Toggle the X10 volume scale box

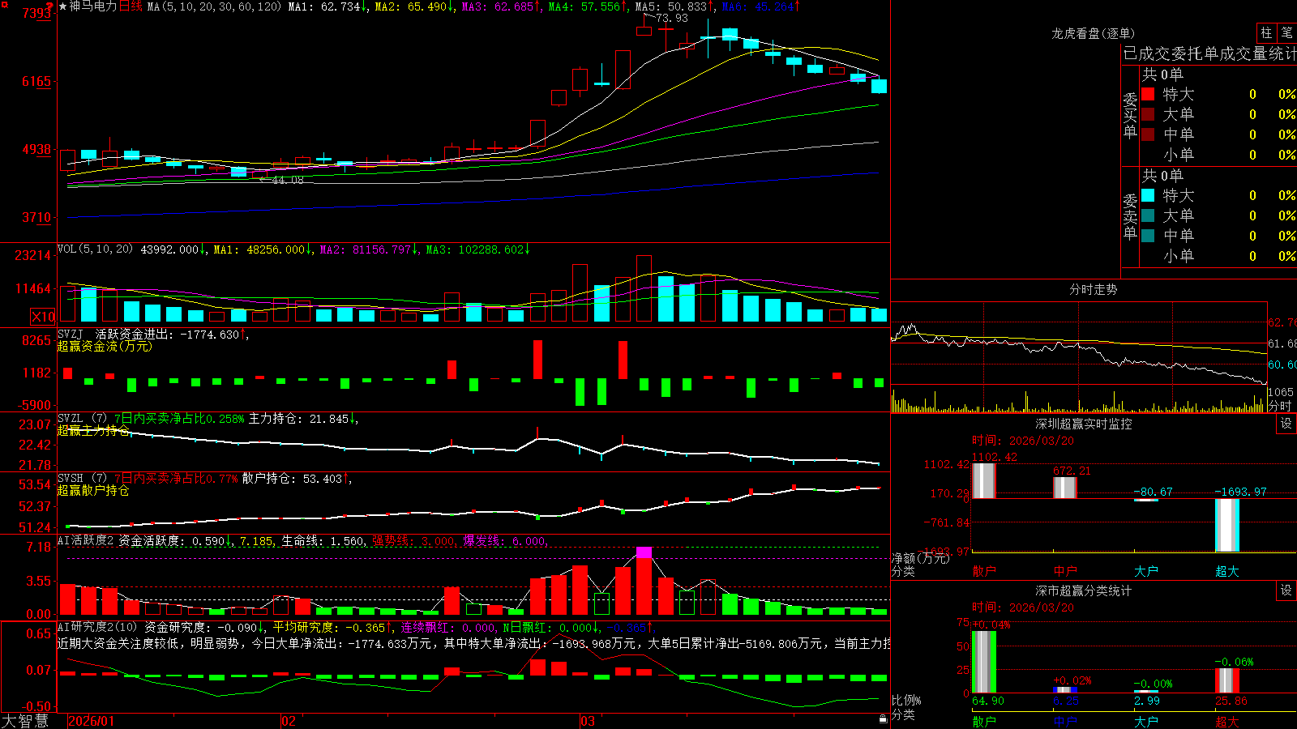click(43, 317)
